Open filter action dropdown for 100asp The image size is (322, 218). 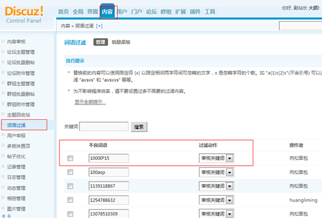pyautogui.click(x=216, y=172)
